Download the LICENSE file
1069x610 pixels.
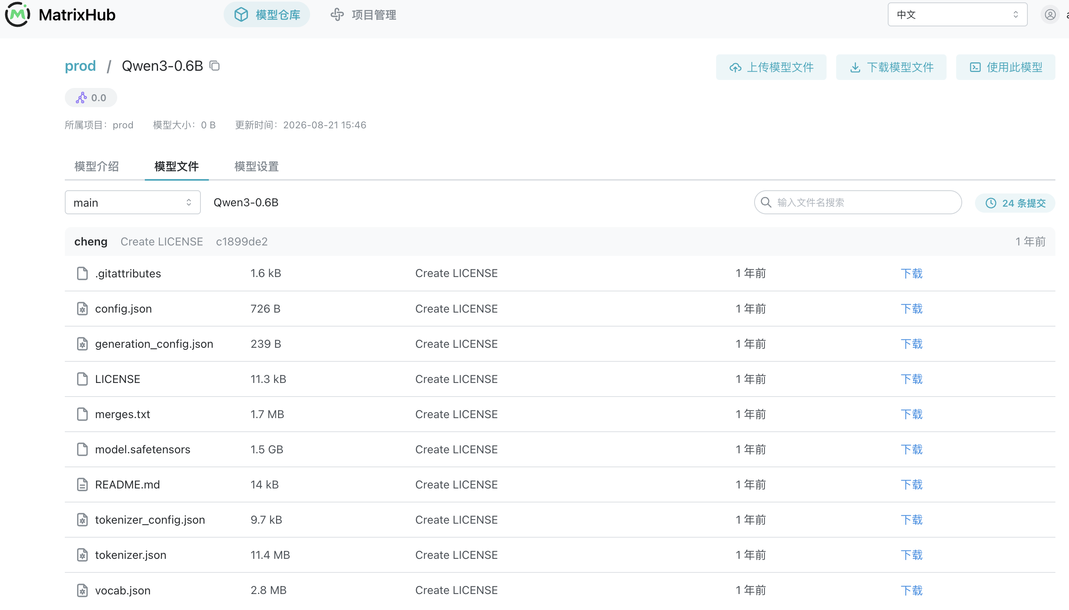911,379
